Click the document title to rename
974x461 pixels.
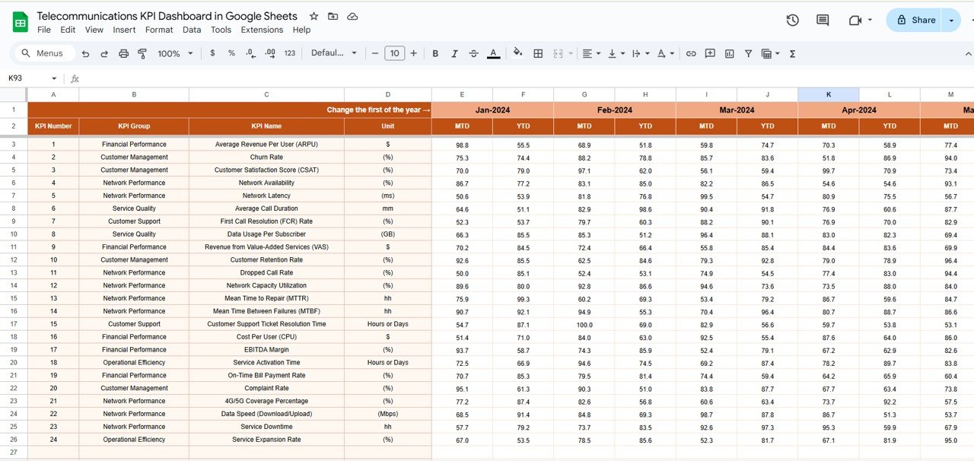click(x=167, y=16)
